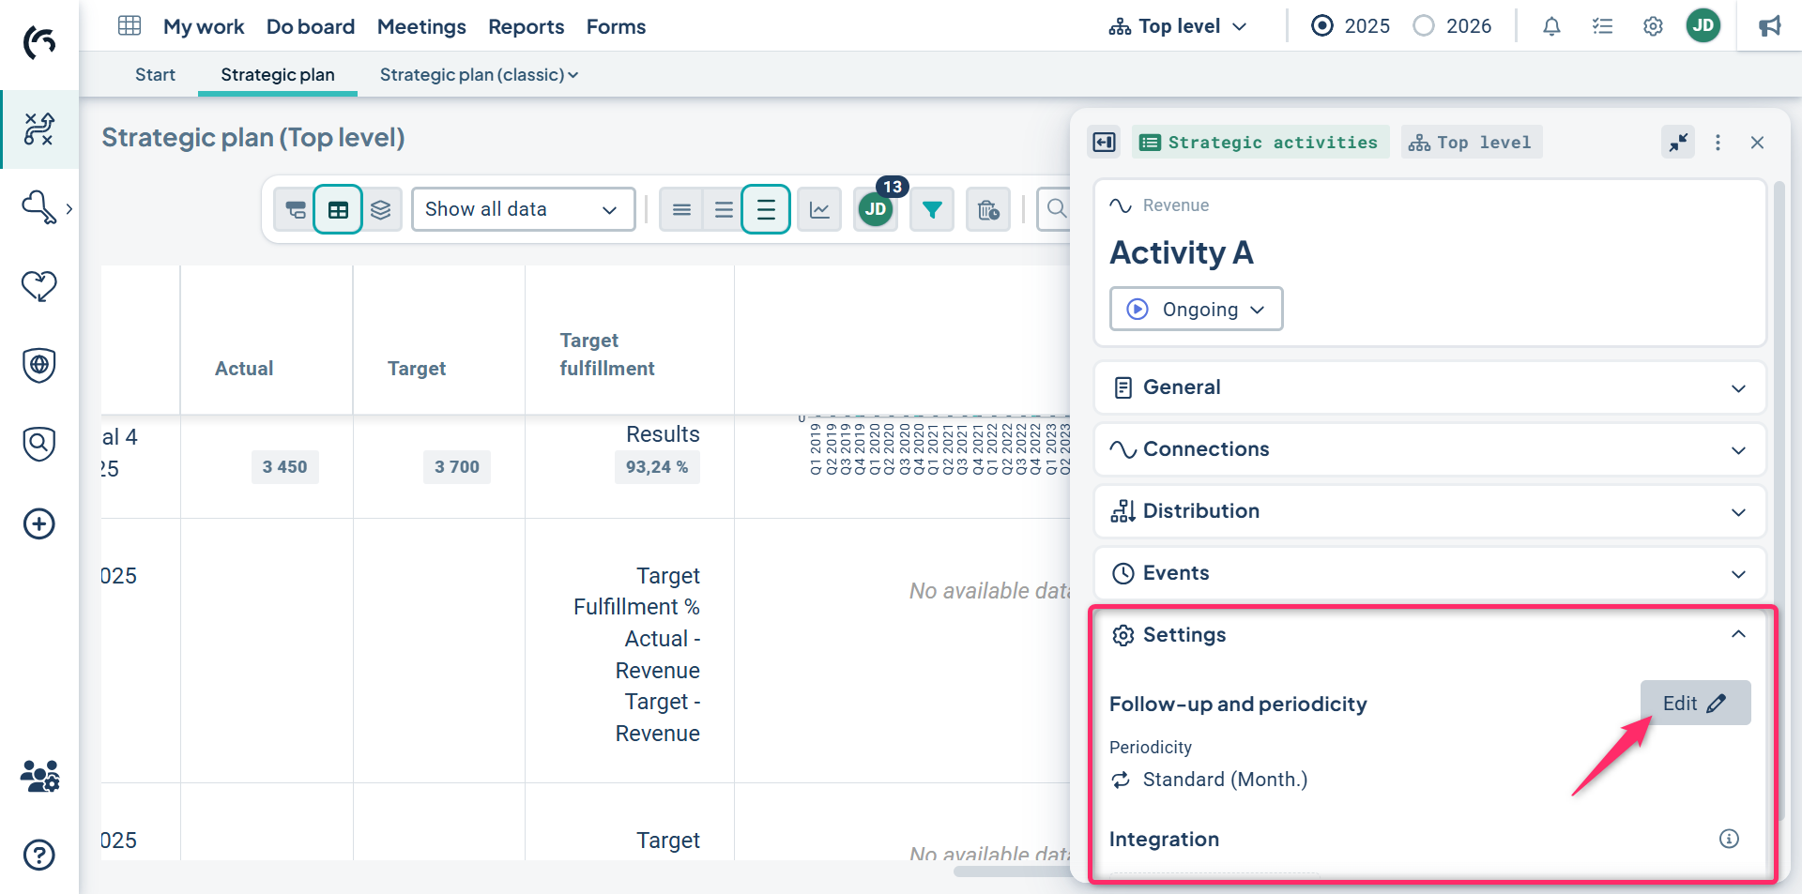Select the 2026 year radio button
The width and height of the screenshot is (1802, 894).
click(x=1424, y=26)
